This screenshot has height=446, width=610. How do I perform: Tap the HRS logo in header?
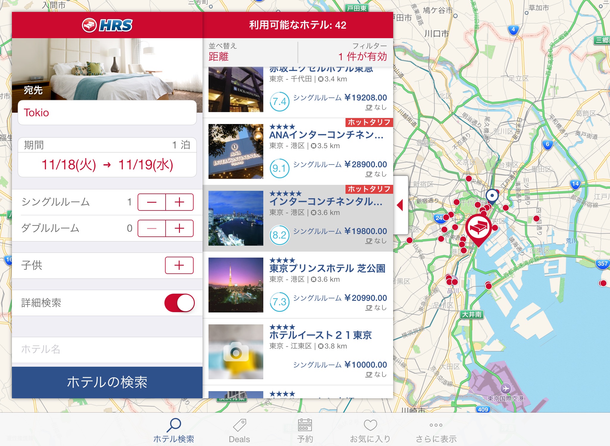[107, 25]
